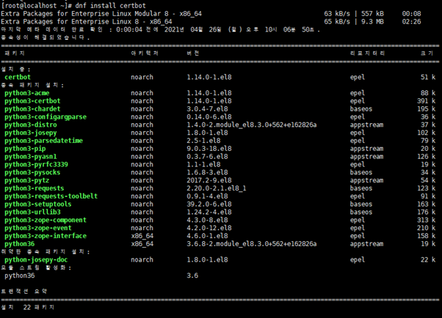Click 'python3-configargparse' package entry

pos(46,117)
